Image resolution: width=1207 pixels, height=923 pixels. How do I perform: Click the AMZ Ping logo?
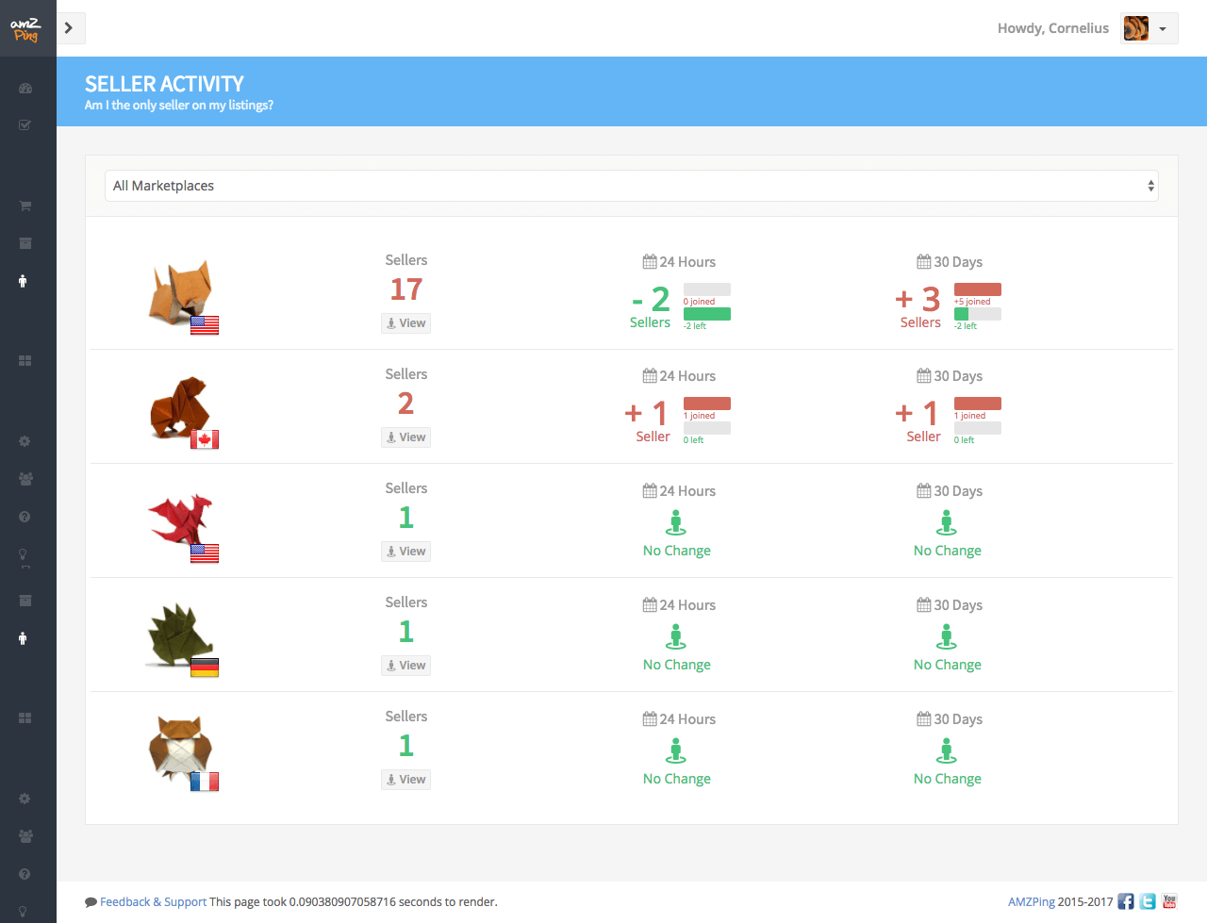(26, 29)
